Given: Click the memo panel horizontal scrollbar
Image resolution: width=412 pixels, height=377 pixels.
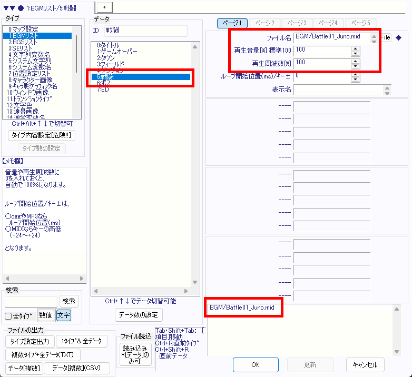Looking at the screenshot, I should [44, 279].
